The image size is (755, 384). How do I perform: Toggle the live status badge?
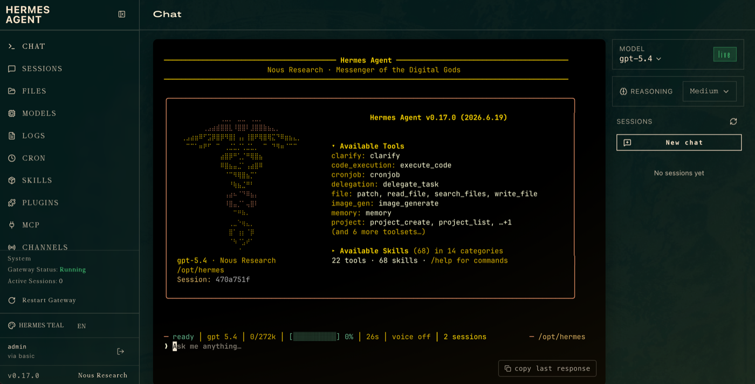(x=725, y=54)
